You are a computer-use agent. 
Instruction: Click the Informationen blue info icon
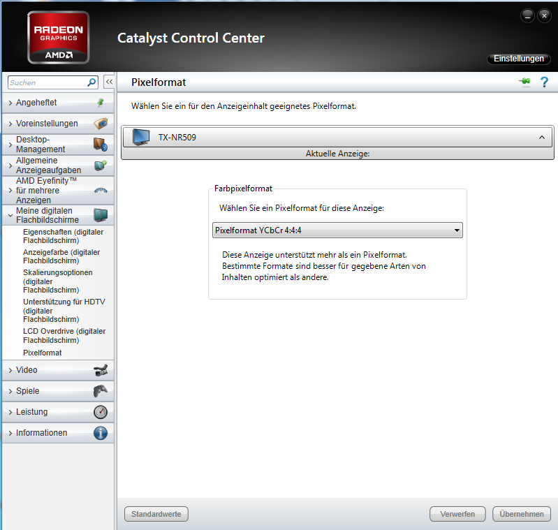[101, 433]
